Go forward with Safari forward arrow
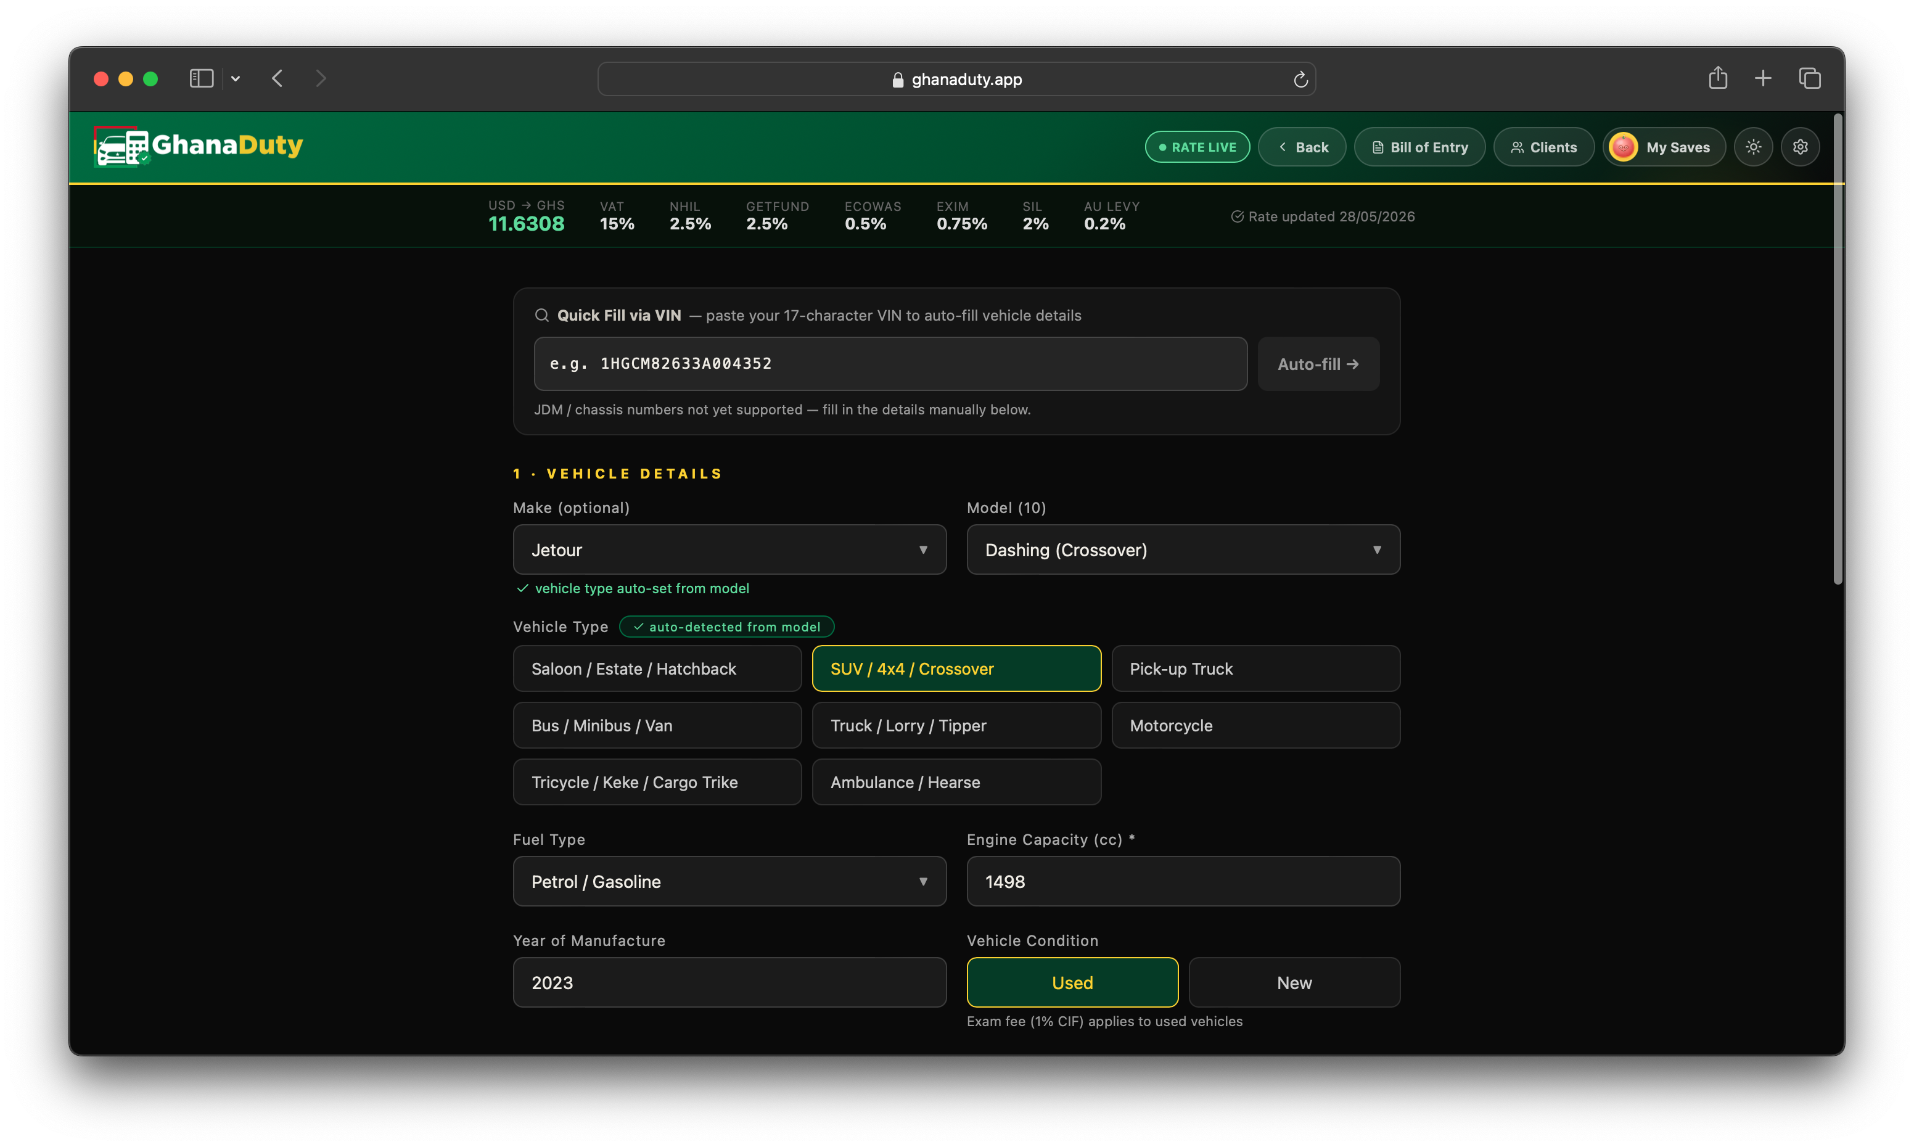This screenshot has width=1914, height=1147. click(321, 79)
